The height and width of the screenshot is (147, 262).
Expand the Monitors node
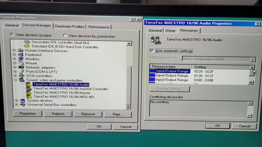[14, 59]
